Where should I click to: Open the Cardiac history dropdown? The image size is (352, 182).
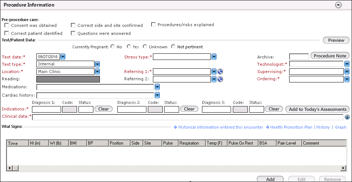click(157, 96)
